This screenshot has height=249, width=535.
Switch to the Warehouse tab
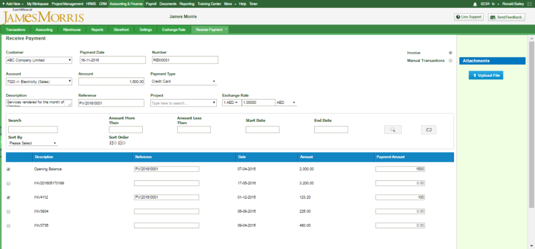[x=72, y=30]
